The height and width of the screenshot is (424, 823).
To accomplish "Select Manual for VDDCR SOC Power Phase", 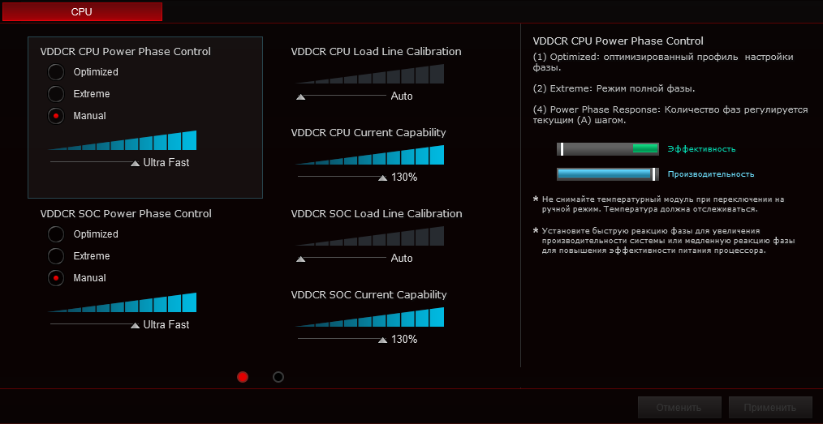I will pyautogui.click(x=56, y=278).
